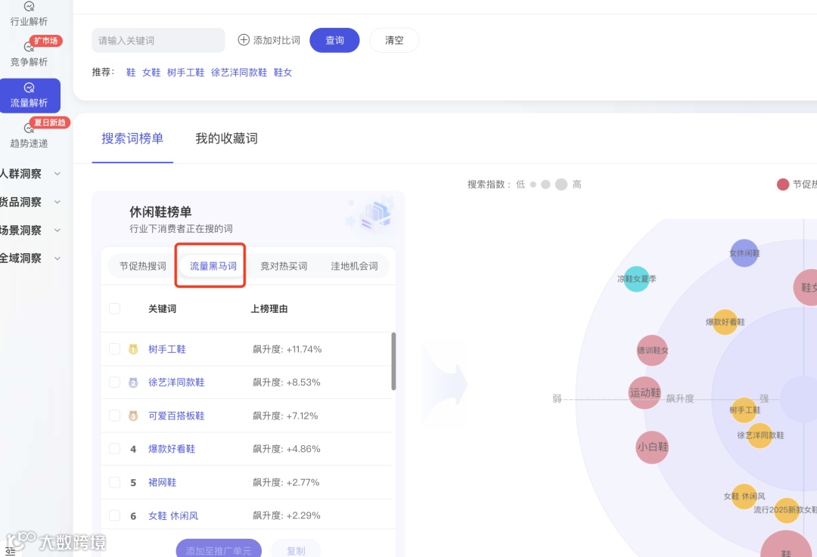
Task: Click the 复制 button
Action: 296,549
